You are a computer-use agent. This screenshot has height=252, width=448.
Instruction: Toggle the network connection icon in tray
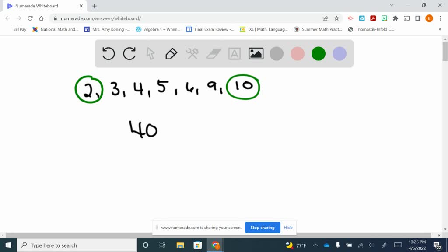360,245
